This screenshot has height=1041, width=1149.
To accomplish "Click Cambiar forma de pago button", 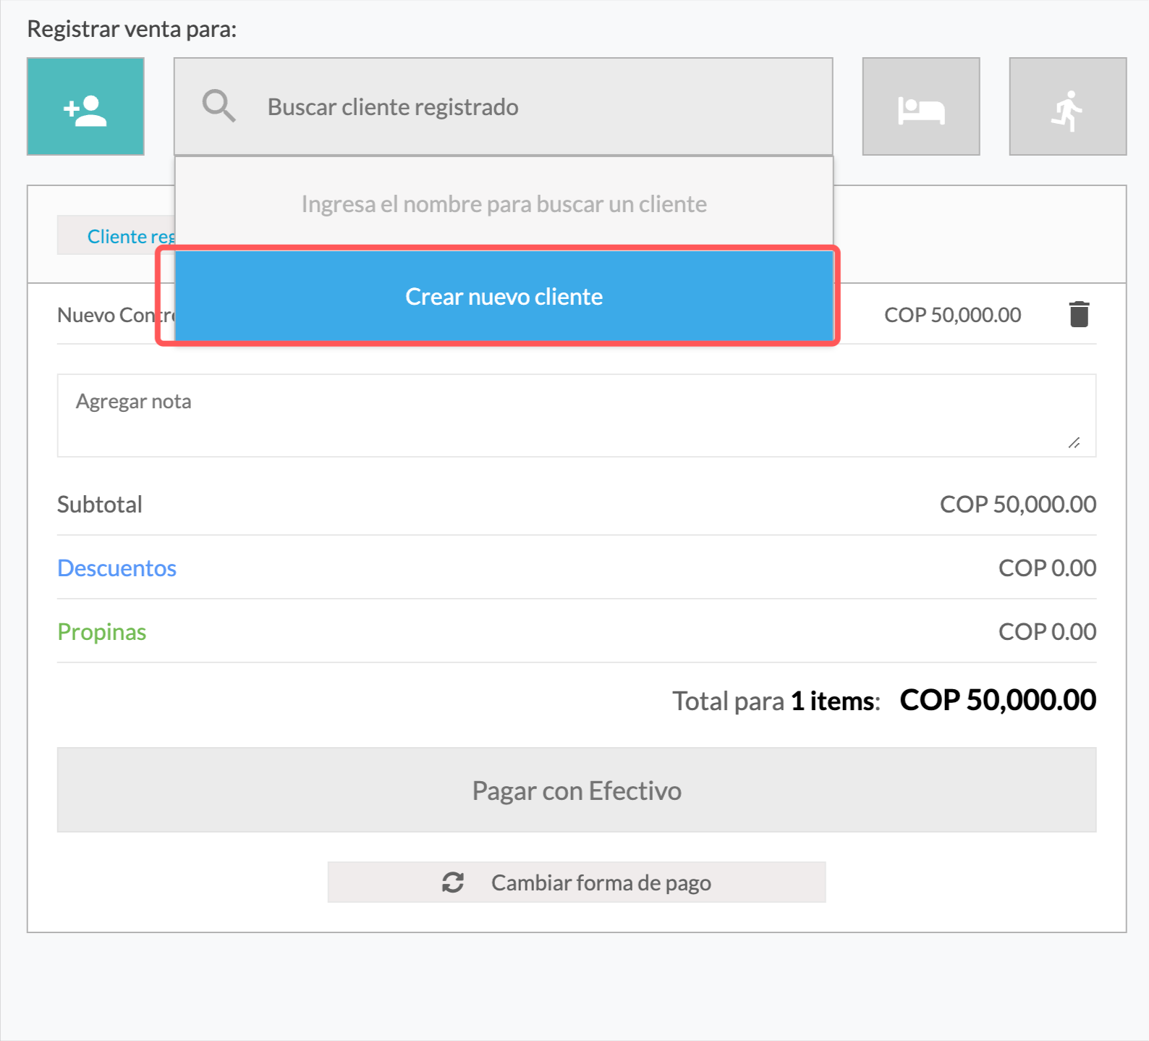I will (577, 882).
